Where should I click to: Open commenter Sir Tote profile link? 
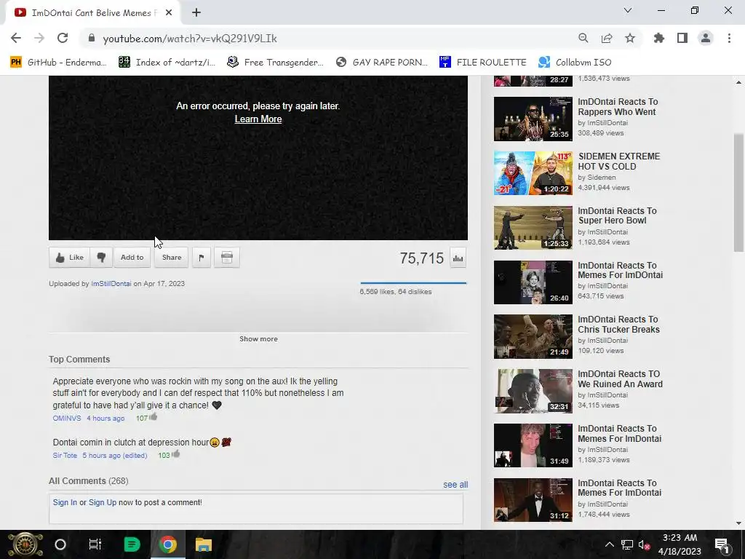pyautogui.click(x=65, y=456)
